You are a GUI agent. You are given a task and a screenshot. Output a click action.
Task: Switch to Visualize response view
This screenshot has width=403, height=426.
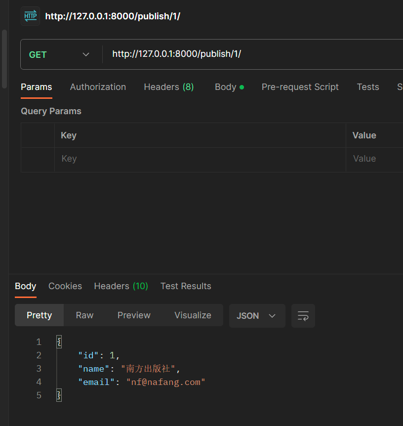(x=193, y=315)
